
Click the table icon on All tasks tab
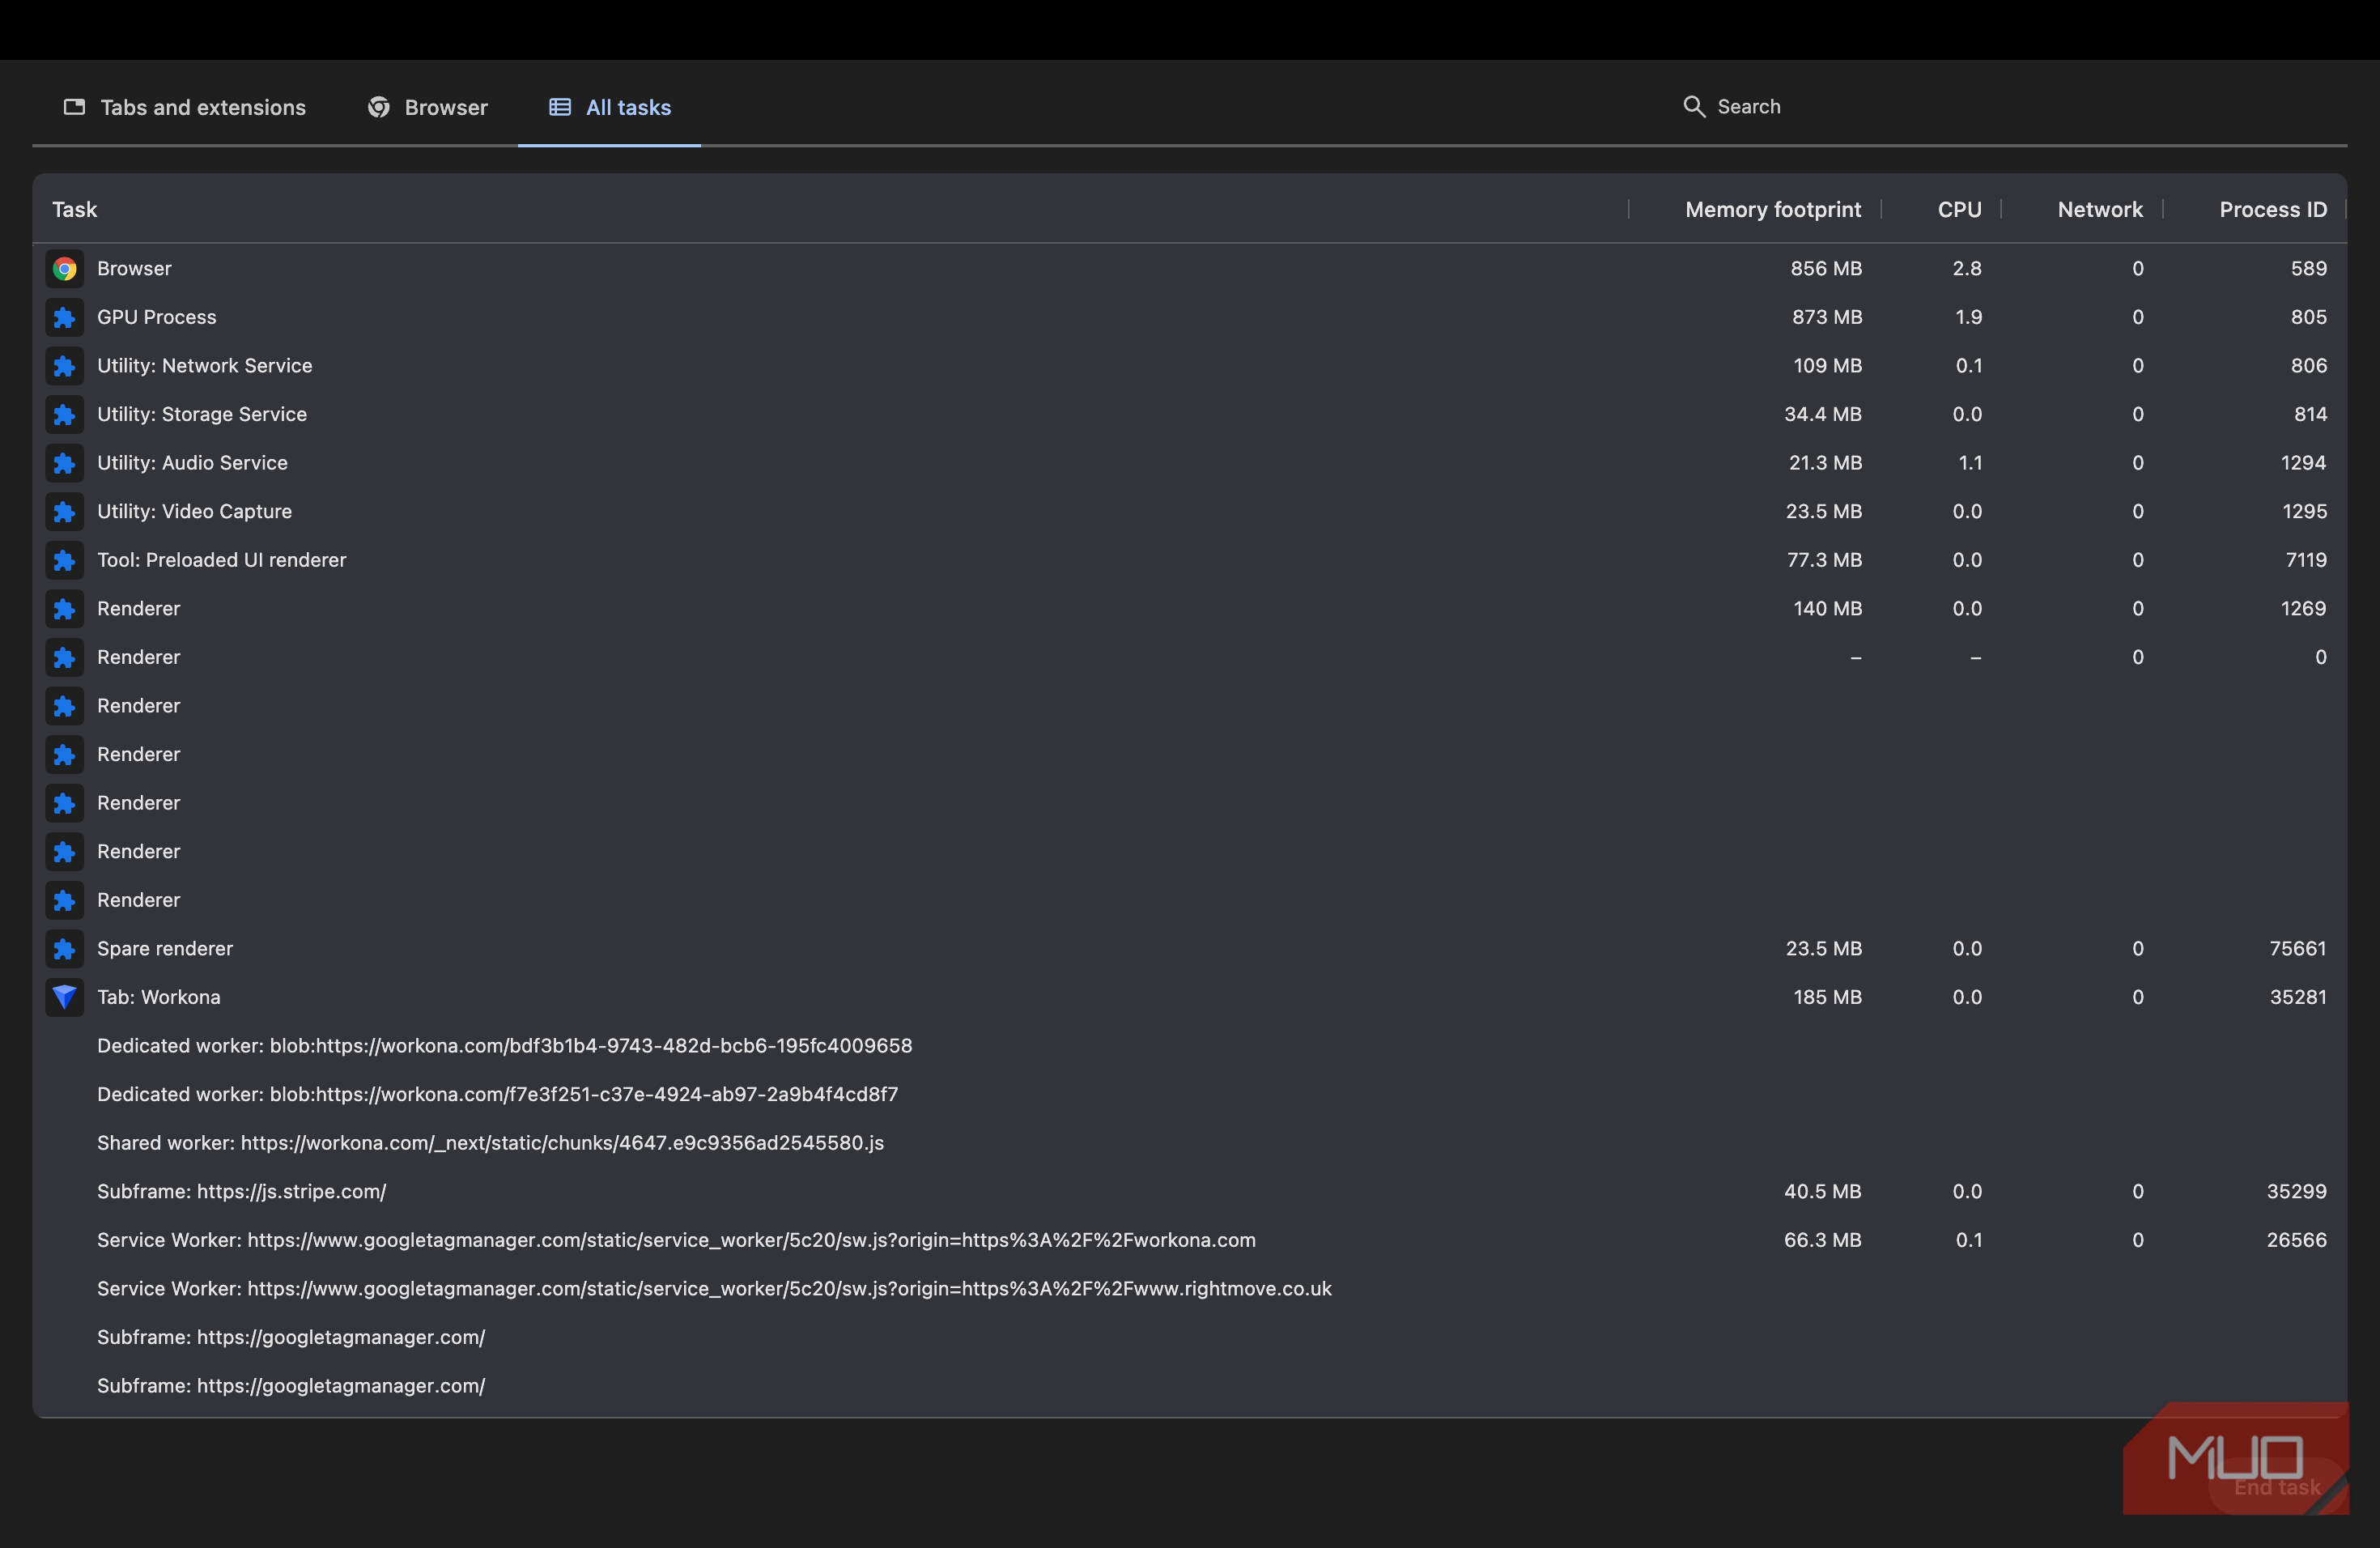tap(560, 107)
